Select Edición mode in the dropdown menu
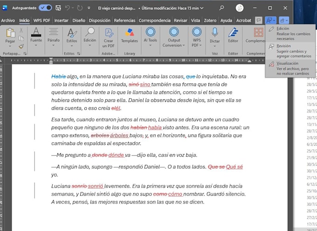The width and height of the screenshot is (317, 231). point(290,34)
